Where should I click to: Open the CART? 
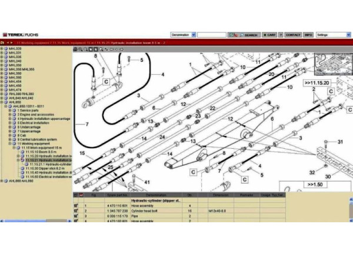tap(269, 35)
